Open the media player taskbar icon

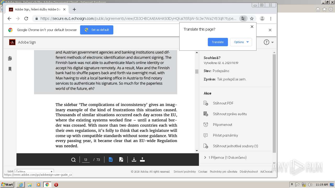pyautogui.click(x=38, y=185)
